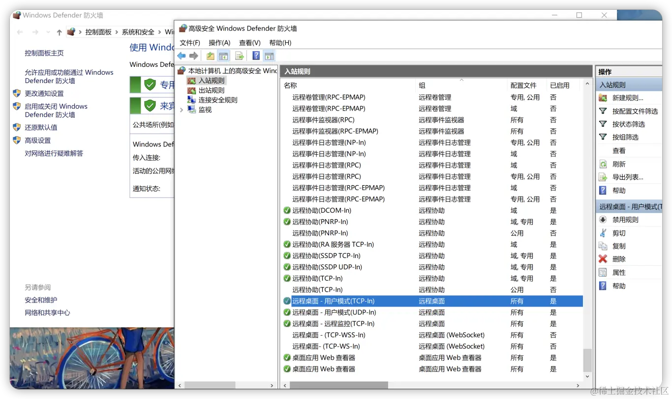Click the copy icon beside 复制
This screenshot has height=399, width=672.
[603, 246]
